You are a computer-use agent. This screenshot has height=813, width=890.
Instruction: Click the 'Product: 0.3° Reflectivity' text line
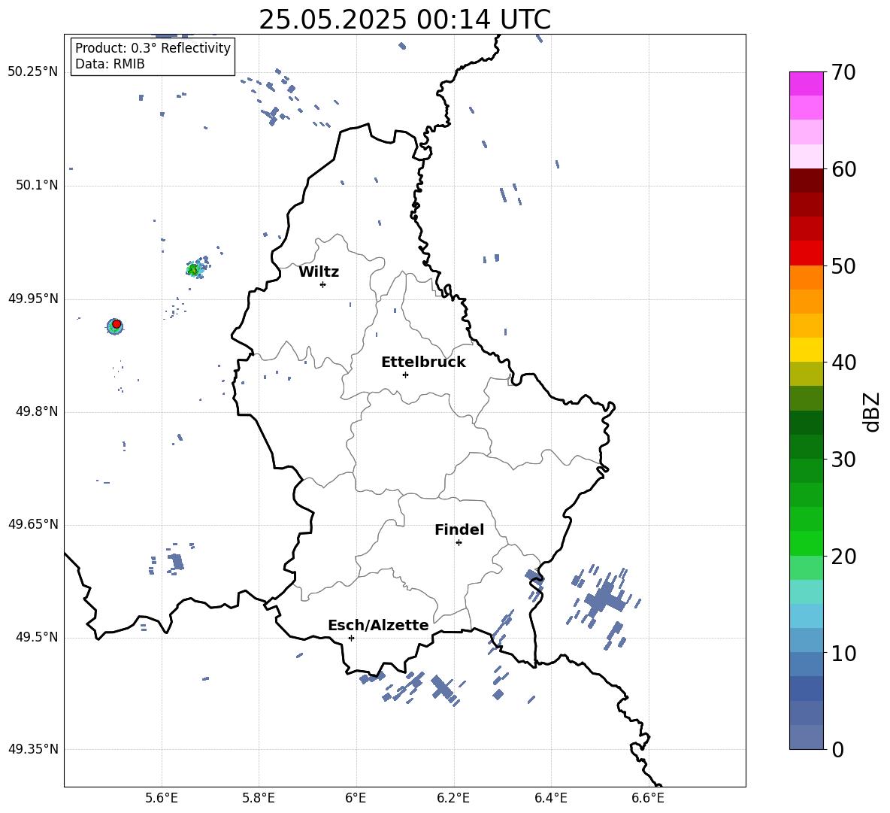coord(153,48)
